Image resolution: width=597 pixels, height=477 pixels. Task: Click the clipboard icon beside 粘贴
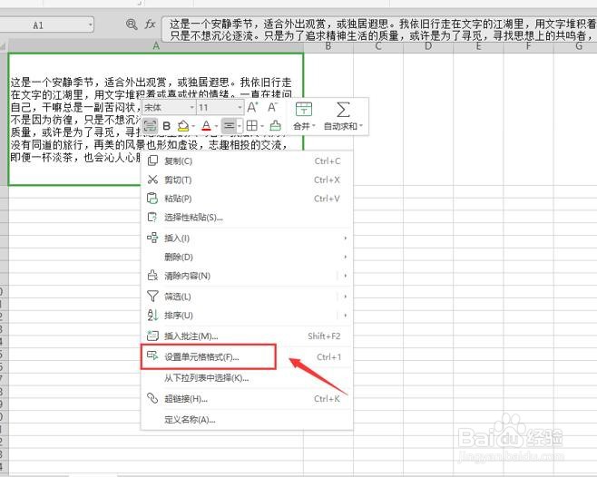point(152,199)
